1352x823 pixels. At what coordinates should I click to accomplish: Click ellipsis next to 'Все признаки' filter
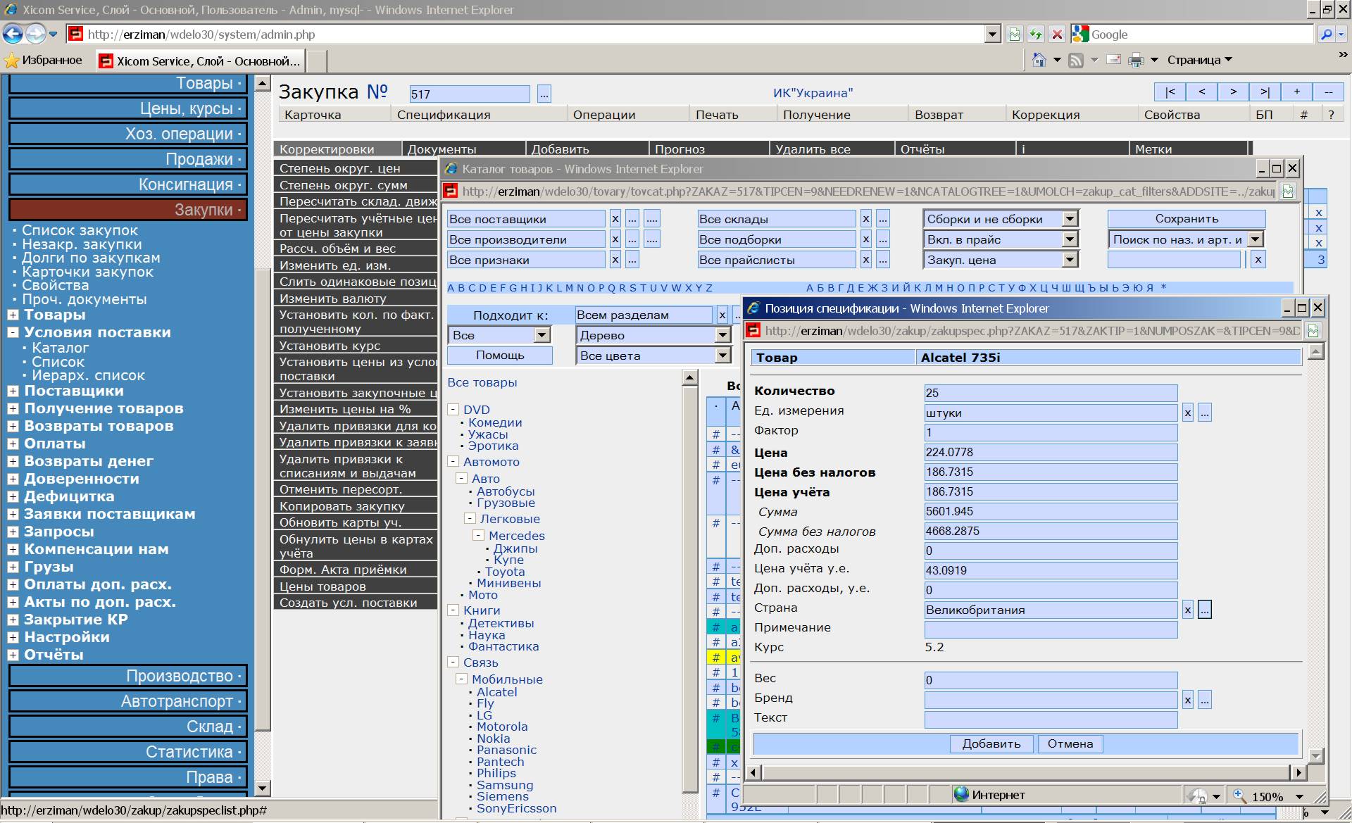coord(632,260)
